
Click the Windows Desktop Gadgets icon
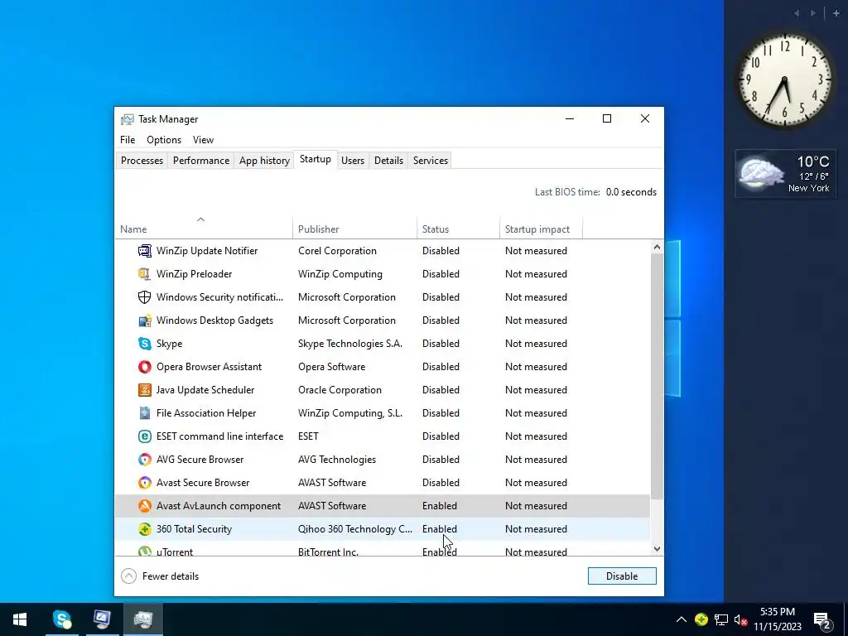tap(144, 320)
